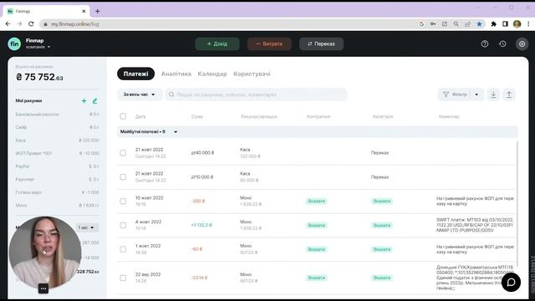Check the 4 жовт 2022 payment row
The height and width of the screenshot is (301, 535).
point(123,225)
